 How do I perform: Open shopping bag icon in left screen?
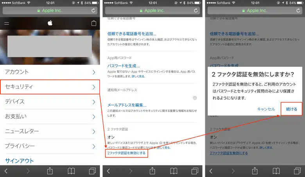(94, 23)
